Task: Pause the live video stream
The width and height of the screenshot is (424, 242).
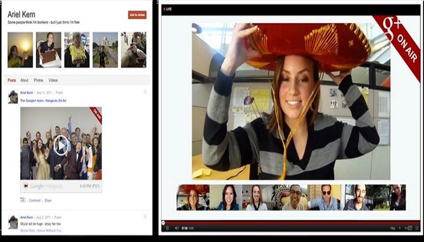Action: [167, 228]
